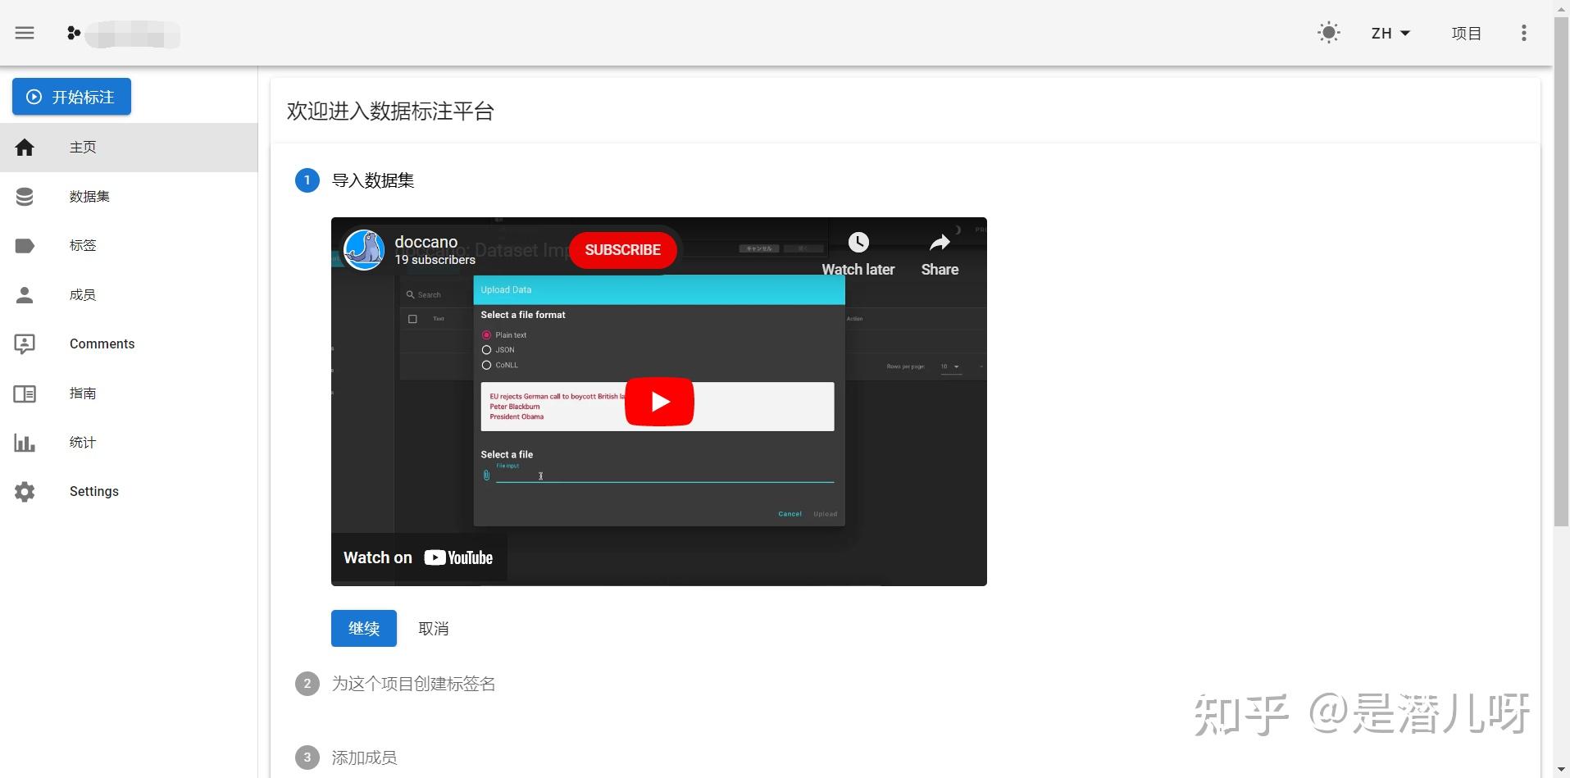Image resolution: width=1570 pixels, height=778 pixels.
Task: Open the hamburger navigation menu
Action: coord(24,33)
